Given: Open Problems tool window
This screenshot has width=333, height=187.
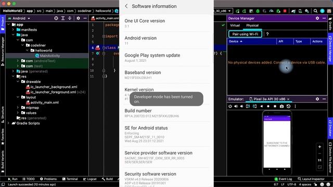Looking at the screenshot, I should 48,179.
